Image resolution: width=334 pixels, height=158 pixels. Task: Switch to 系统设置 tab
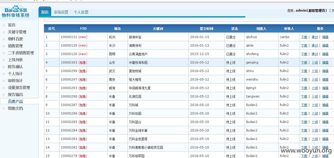[61, 12]
